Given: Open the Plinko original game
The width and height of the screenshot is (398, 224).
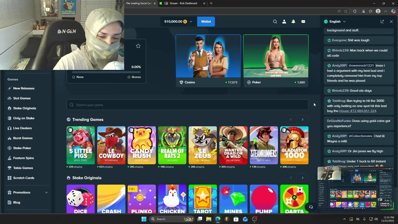Looking at the screenshot, I should pos(141,199).
